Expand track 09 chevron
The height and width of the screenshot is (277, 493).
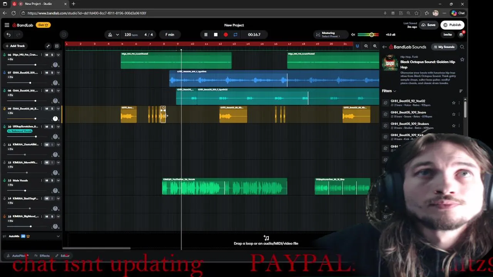58,108
